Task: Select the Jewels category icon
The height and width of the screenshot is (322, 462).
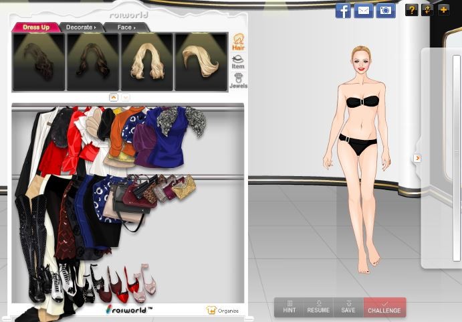Action: (x=238, y=81)
